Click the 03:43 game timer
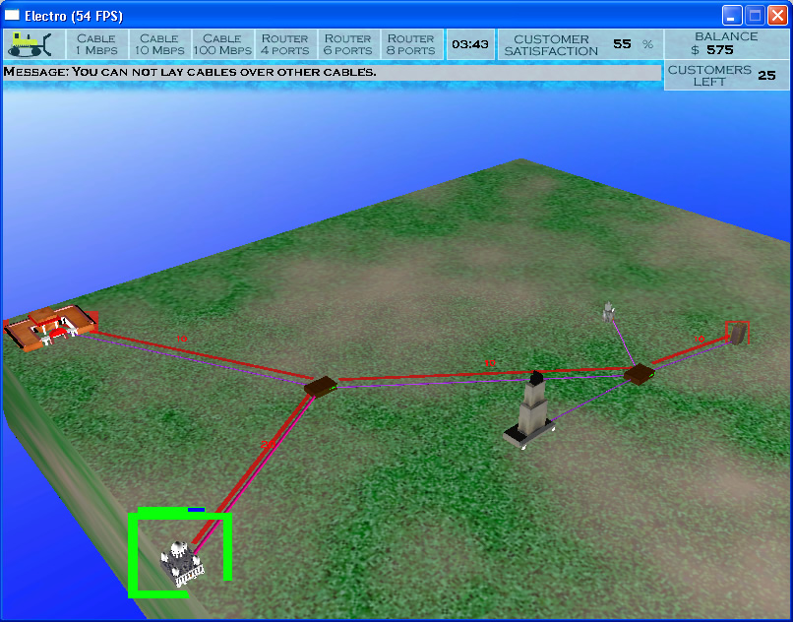The image size is (793, 622). (x=469, y=44)
